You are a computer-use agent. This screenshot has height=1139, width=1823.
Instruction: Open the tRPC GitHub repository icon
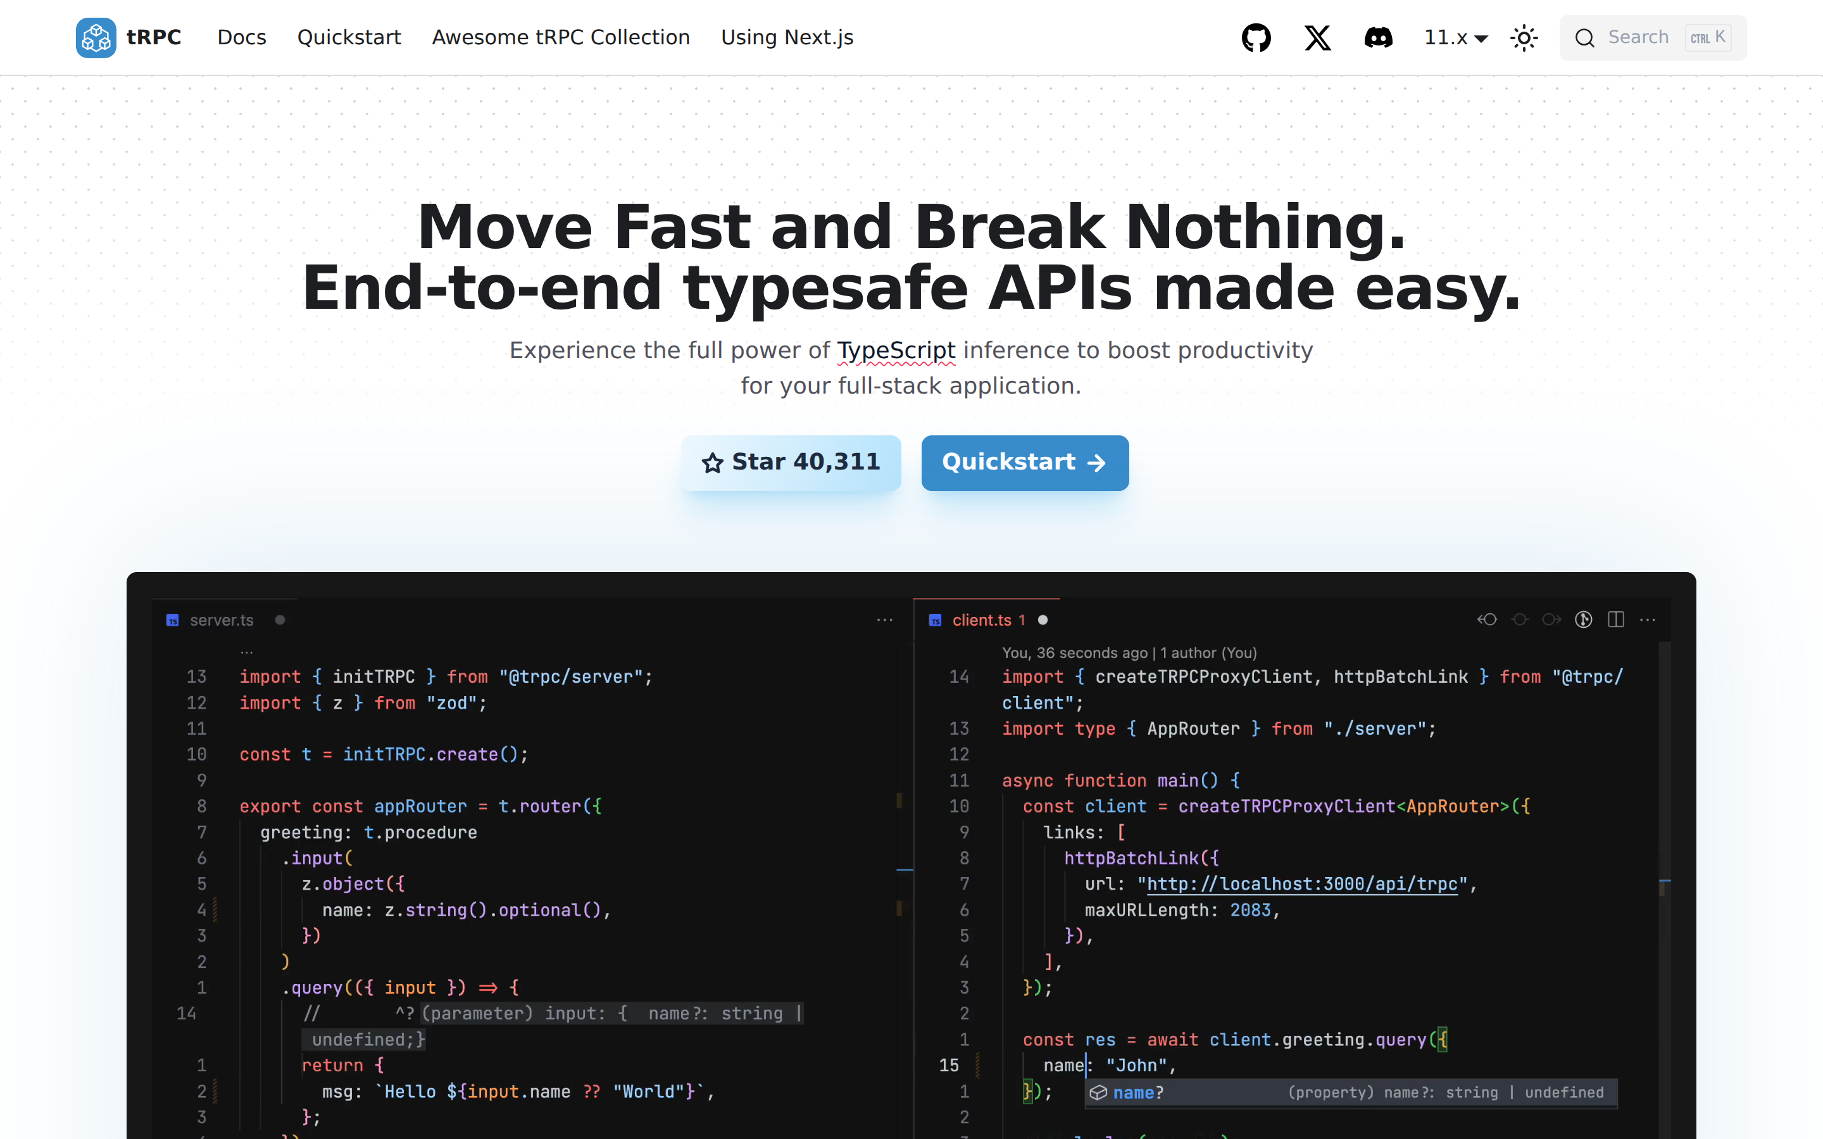[x=1256, y=38]
